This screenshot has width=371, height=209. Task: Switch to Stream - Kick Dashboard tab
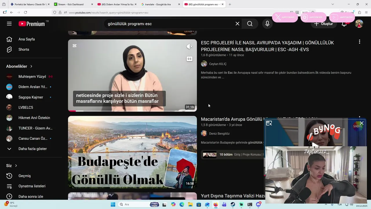click(71, 4)
